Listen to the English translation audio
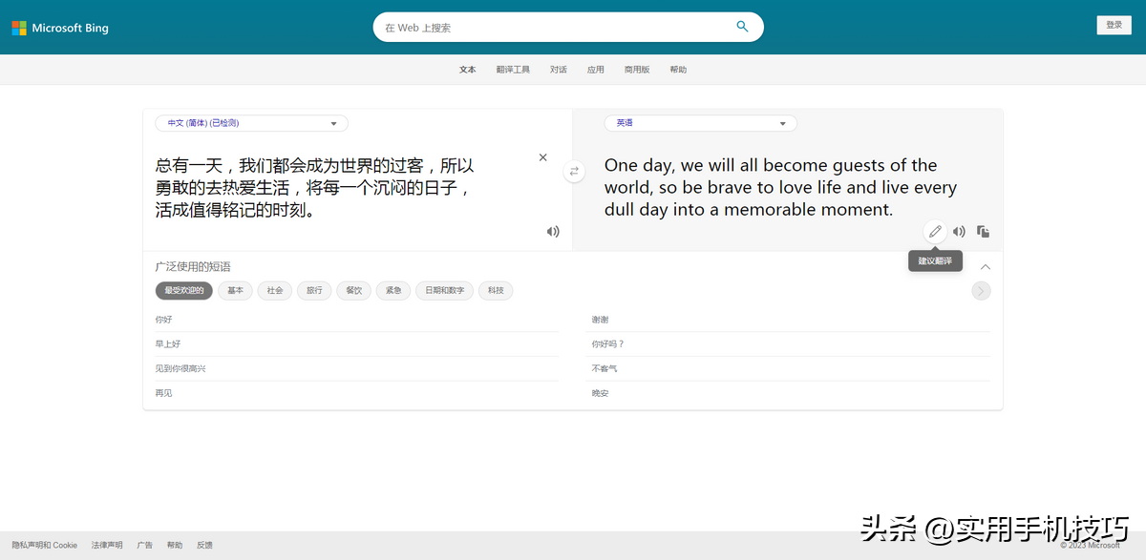Screen dimensions: 1146x560 click(959, 232)
